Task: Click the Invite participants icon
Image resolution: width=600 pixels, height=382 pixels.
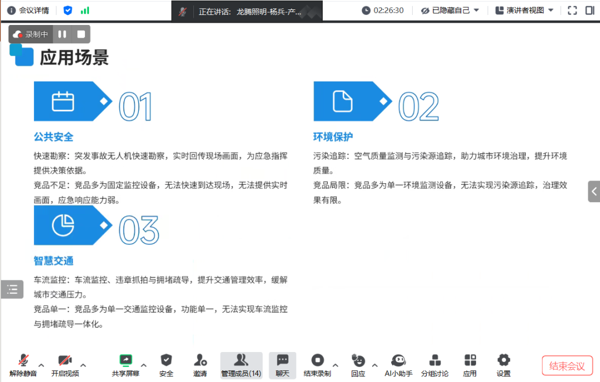Action: click(x=200, y=364)
